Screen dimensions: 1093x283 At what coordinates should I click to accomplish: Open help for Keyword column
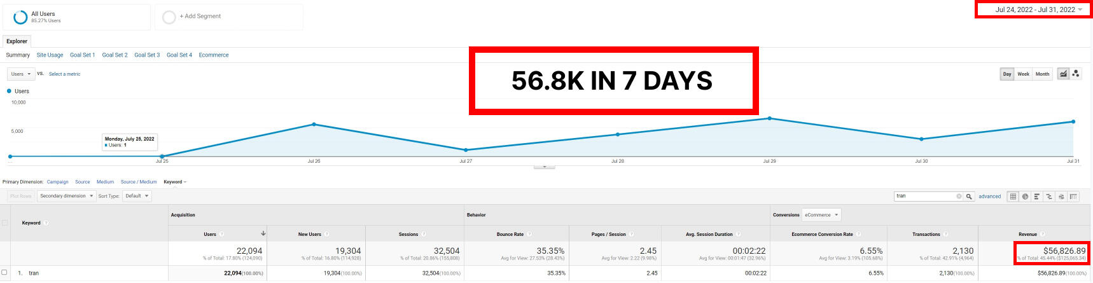click(x=46, y=223)
